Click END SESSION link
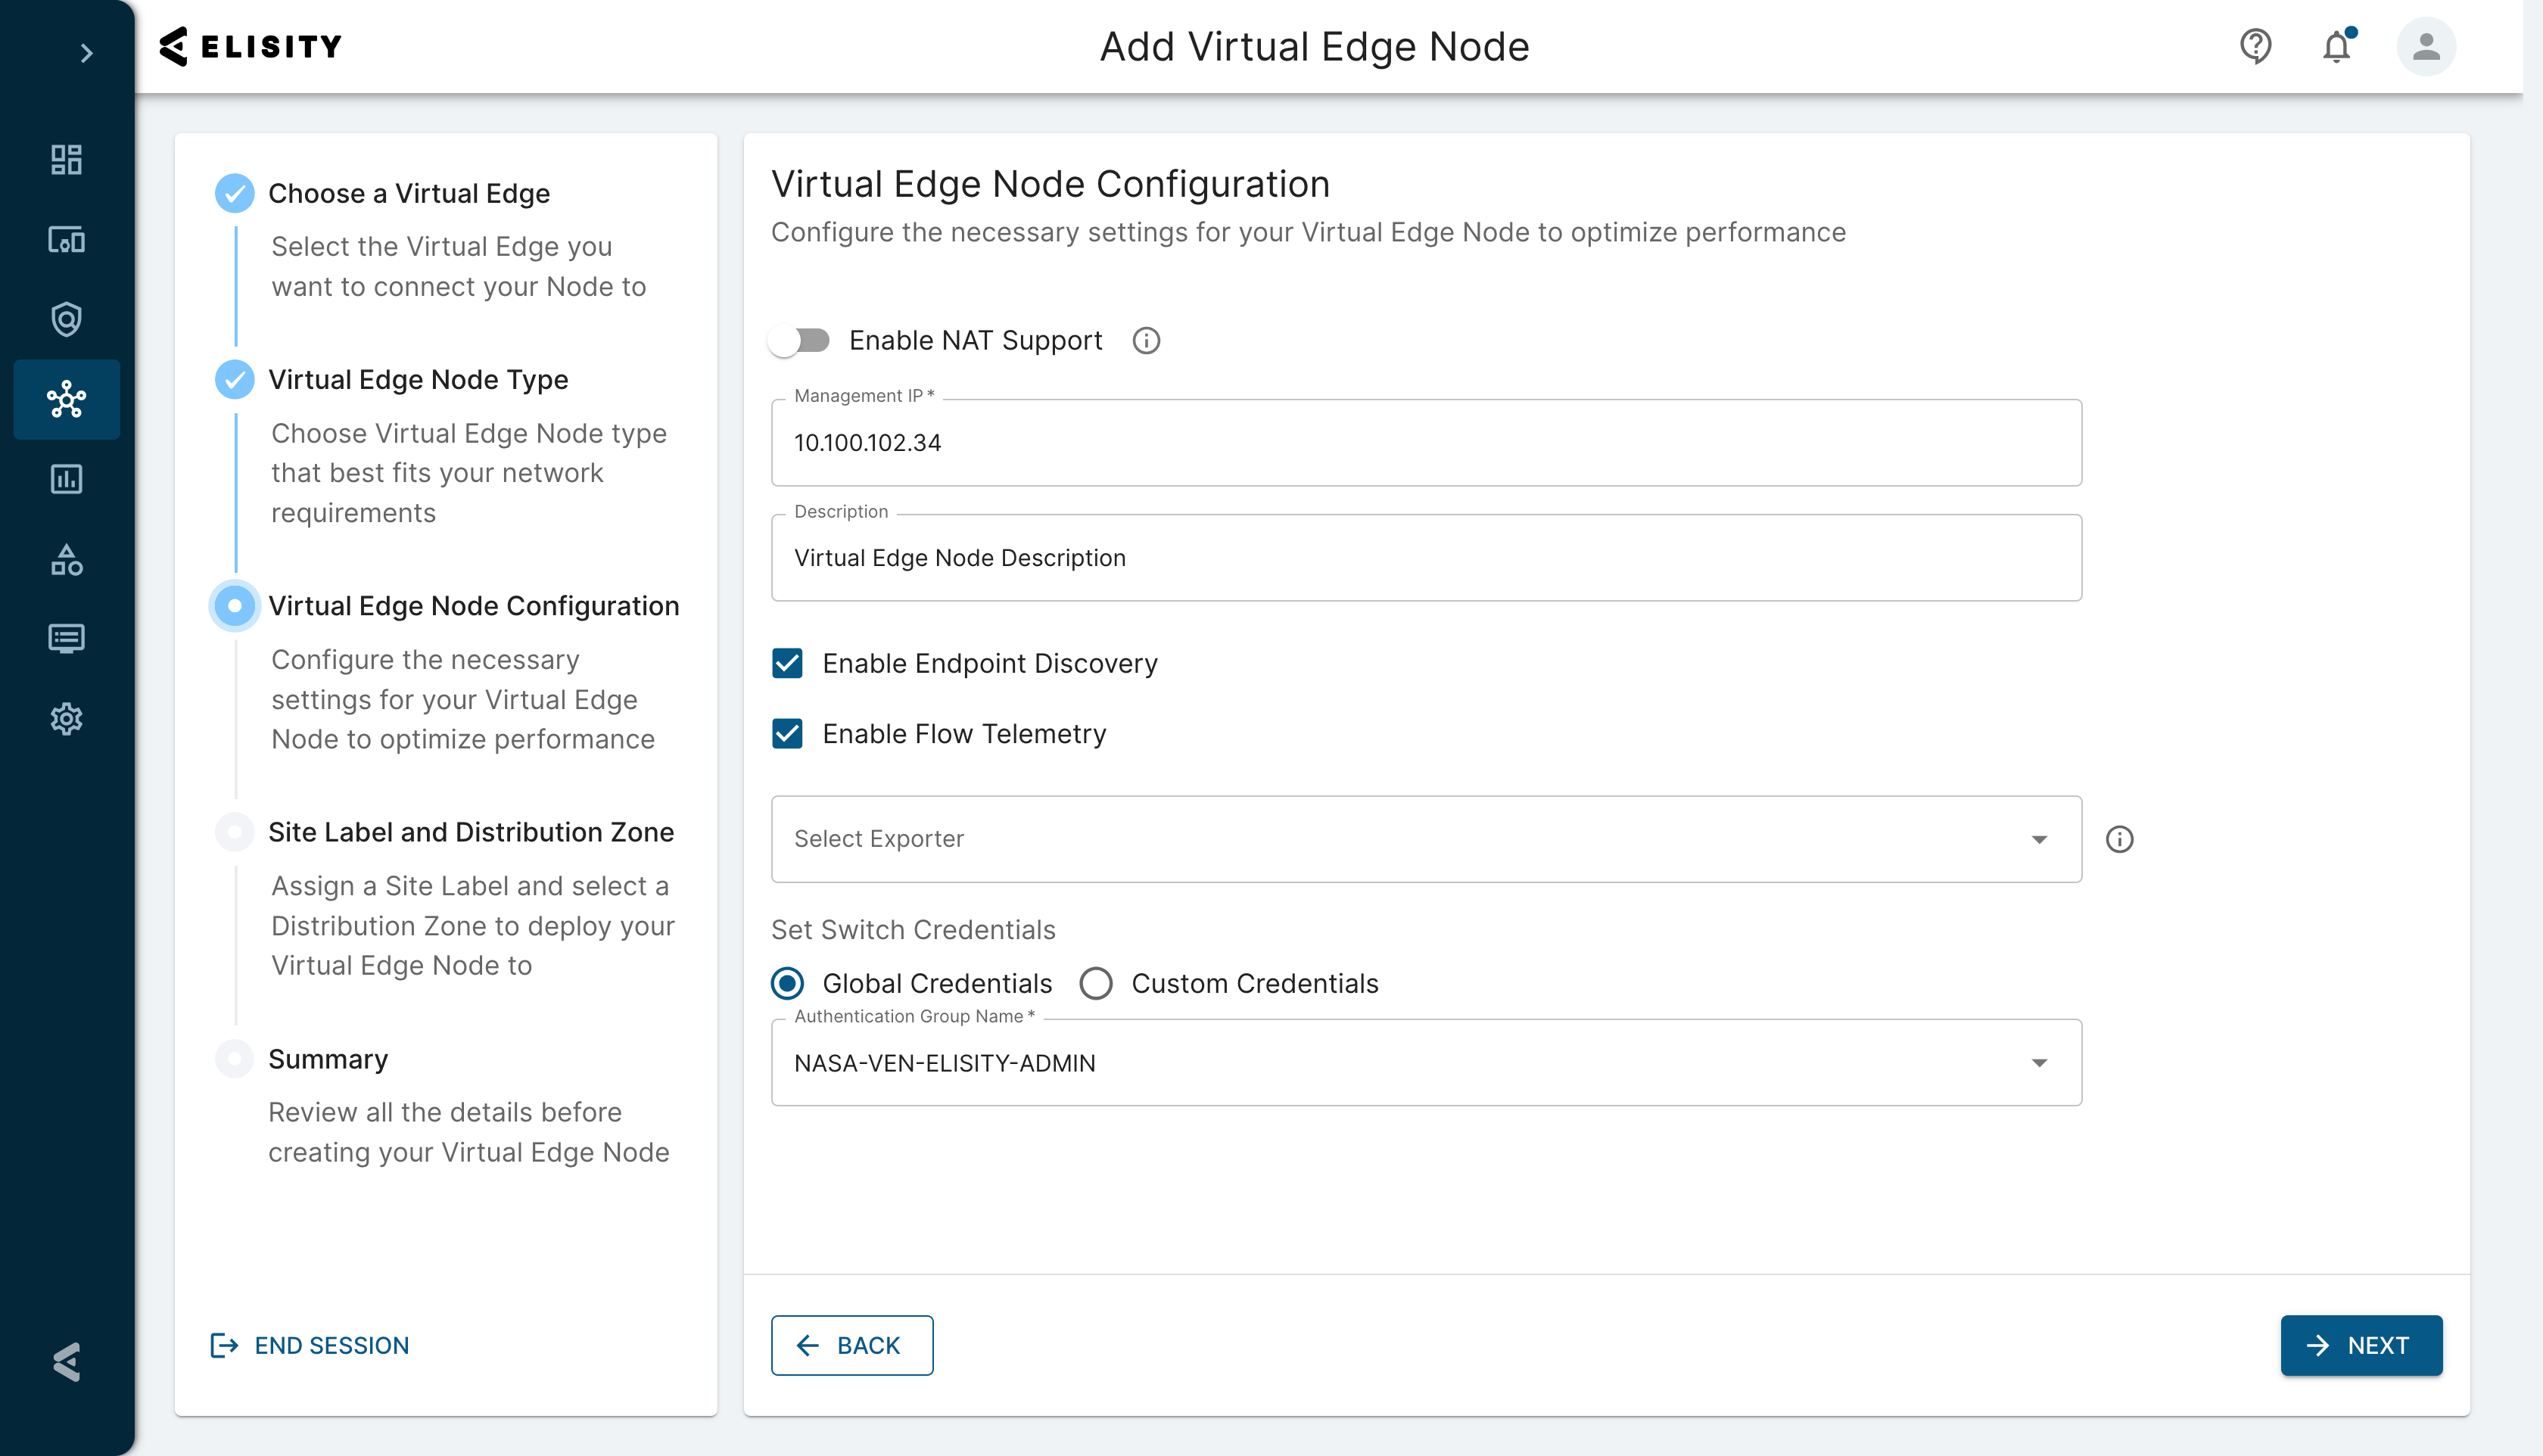Screen dimensions: 2543x1456 pos(310,1345)
